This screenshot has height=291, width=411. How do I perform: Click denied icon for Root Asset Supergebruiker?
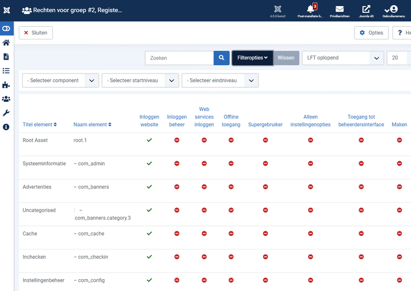265,140
